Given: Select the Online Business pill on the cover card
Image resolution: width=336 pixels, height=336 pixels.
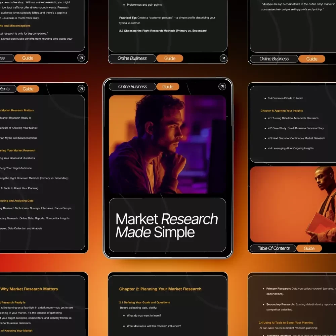Looking at the screenshot, I should click(132, 87).
